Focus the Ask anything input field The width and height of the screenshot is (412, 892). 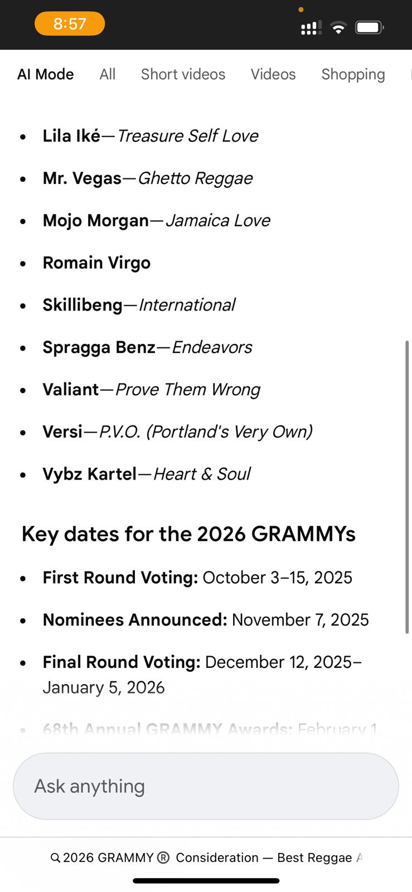pyautogui.click(x=206, y=786)
